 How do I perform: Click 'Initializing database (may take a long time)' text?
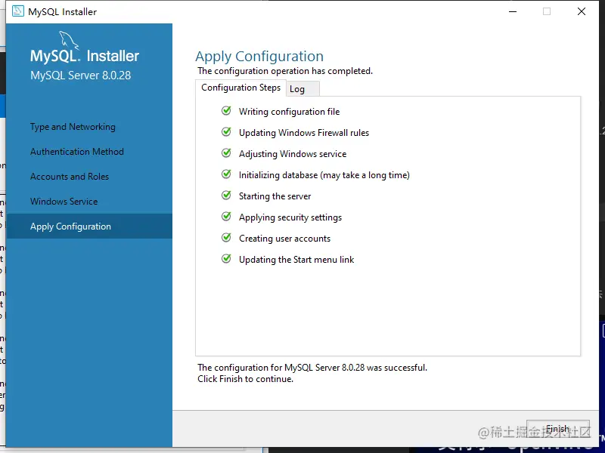324,175
